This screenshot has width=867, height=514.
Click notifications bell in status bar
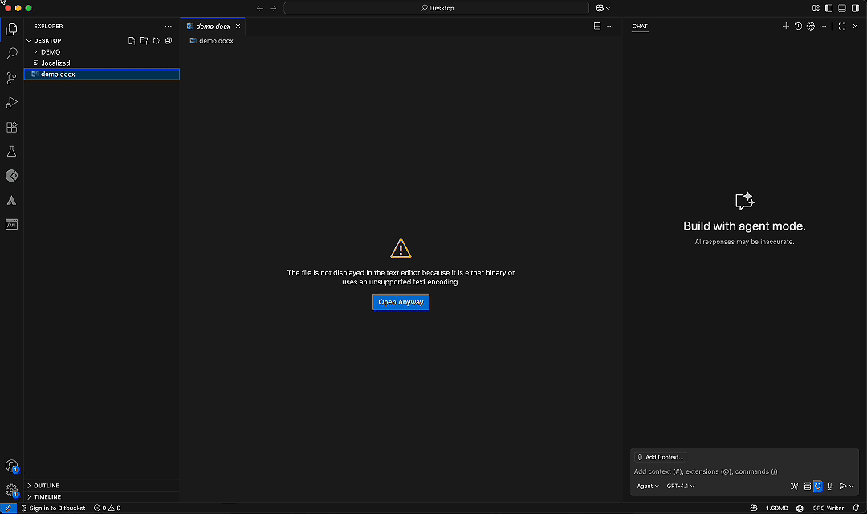(x=856, y=508)
